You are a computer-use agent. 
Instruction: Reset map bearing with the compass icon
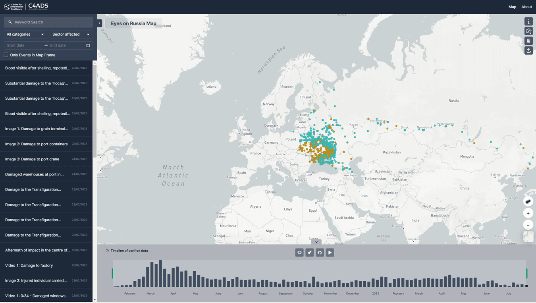(528, 201)
